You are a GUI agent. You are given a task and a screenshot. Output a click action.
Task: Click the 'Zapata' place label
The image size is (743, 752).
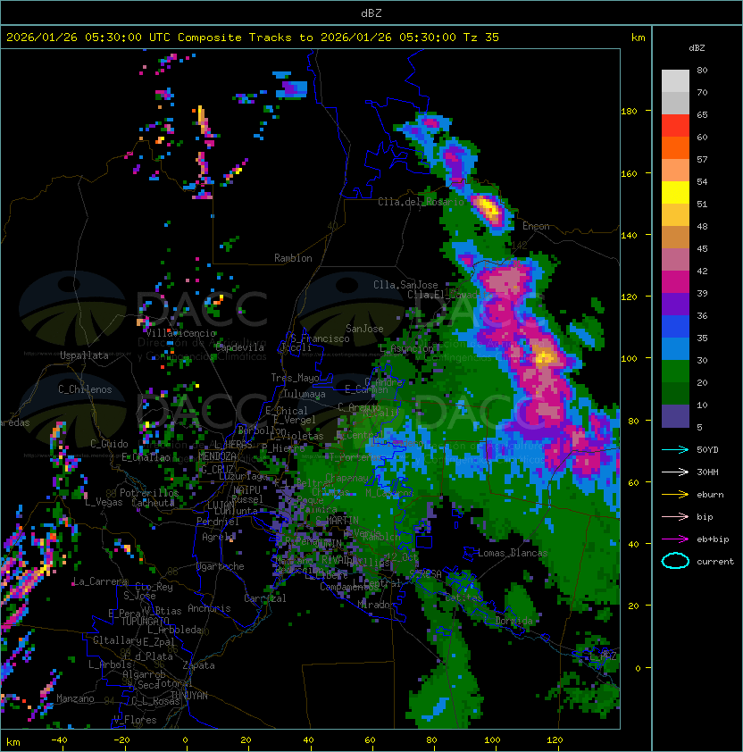click(x=198, y=665)
